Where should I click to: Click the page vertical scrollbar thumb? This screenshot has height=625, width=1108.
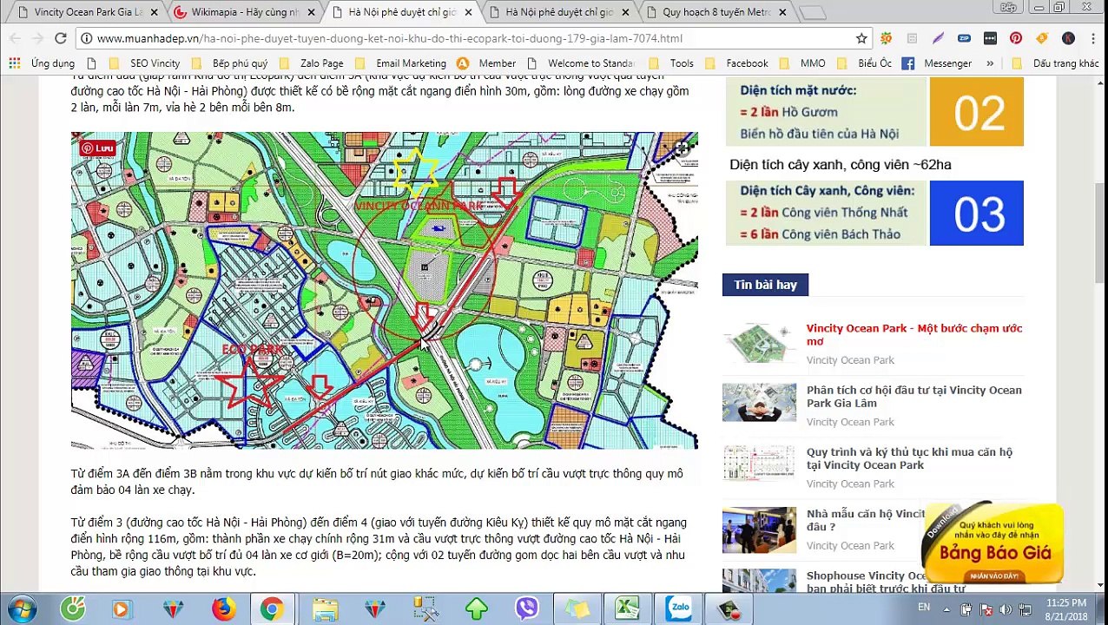pos(1100,233)
